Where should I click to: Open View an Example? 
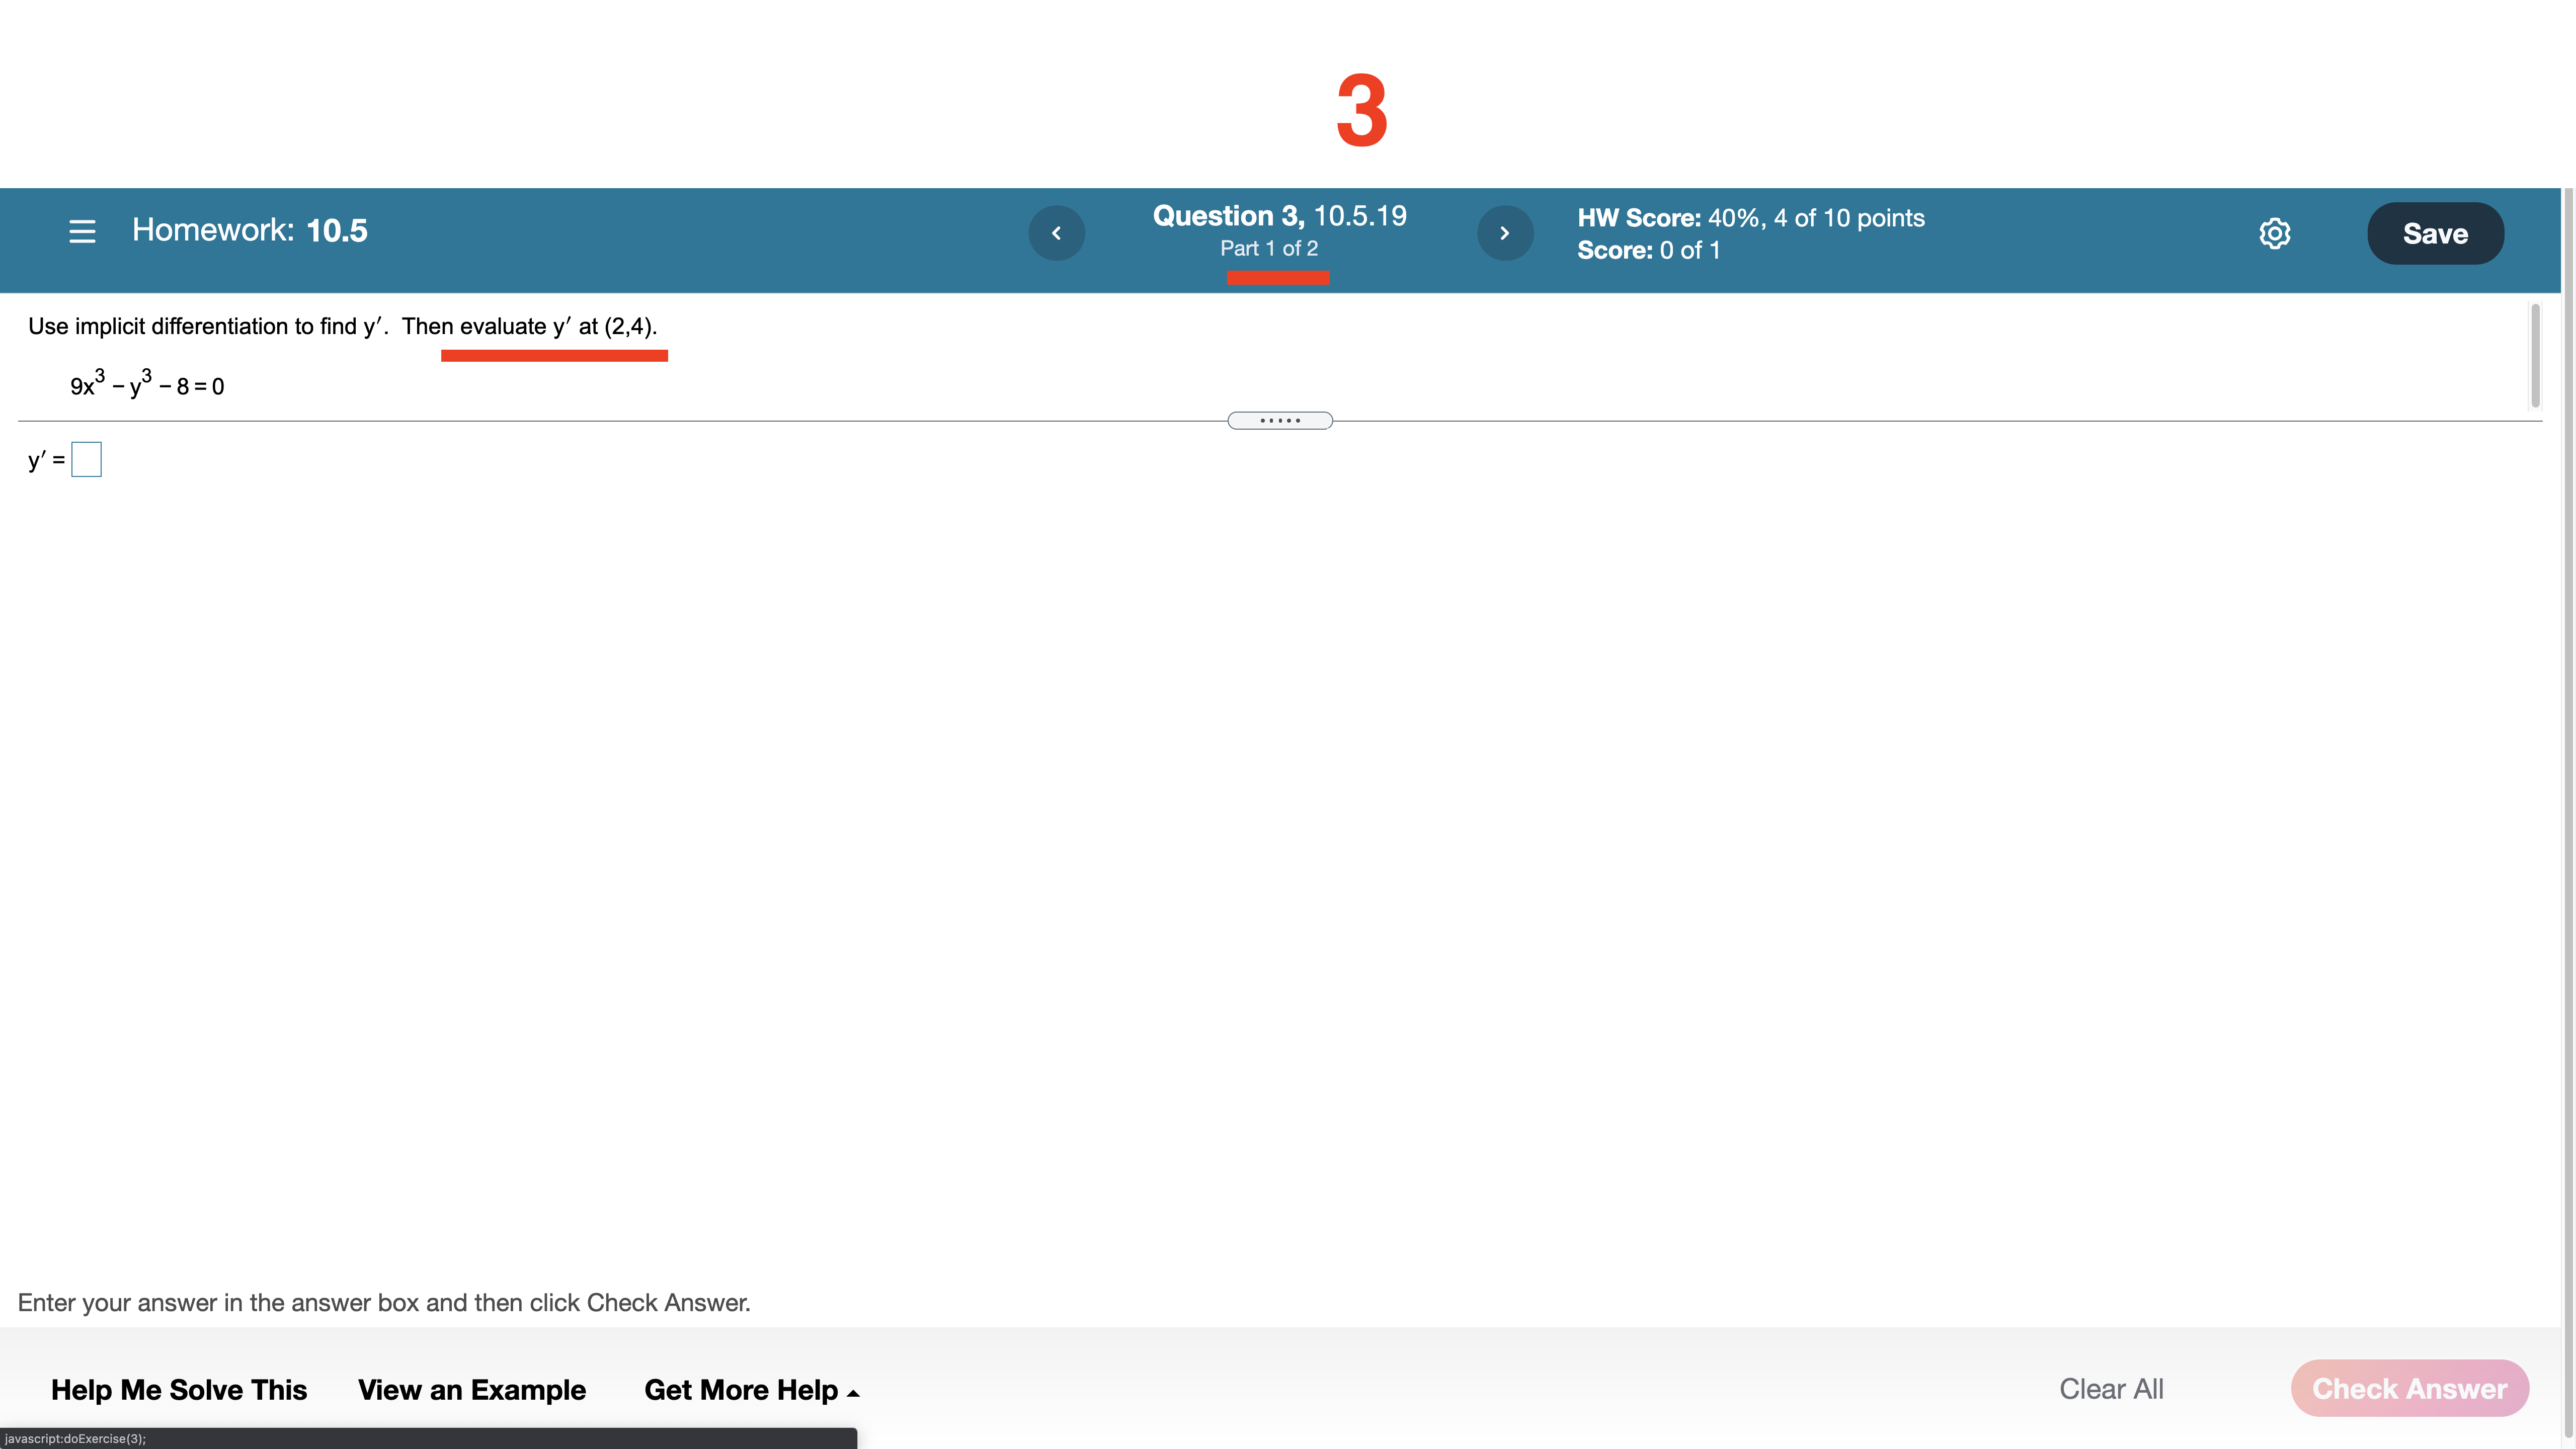coord(471,1390)
